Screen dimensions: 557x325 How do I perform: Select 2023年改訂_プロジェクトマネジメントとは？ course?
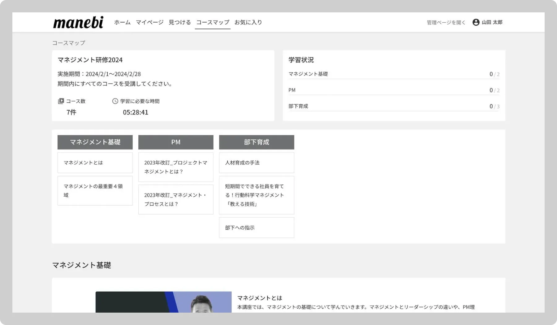point(176,167)
